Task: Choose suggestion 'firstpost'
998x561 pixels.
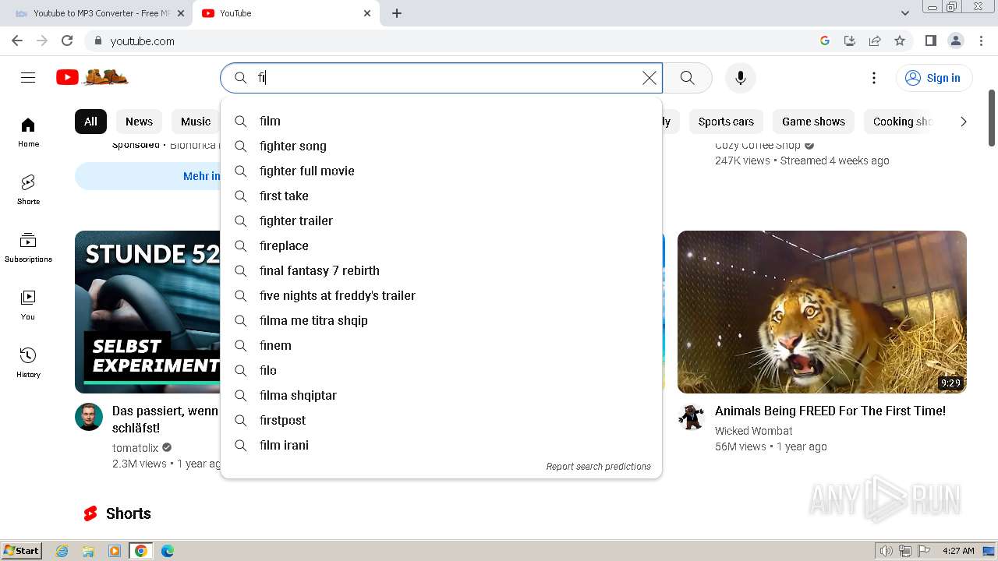Action: pyautogui.click(x=441, y=420)
